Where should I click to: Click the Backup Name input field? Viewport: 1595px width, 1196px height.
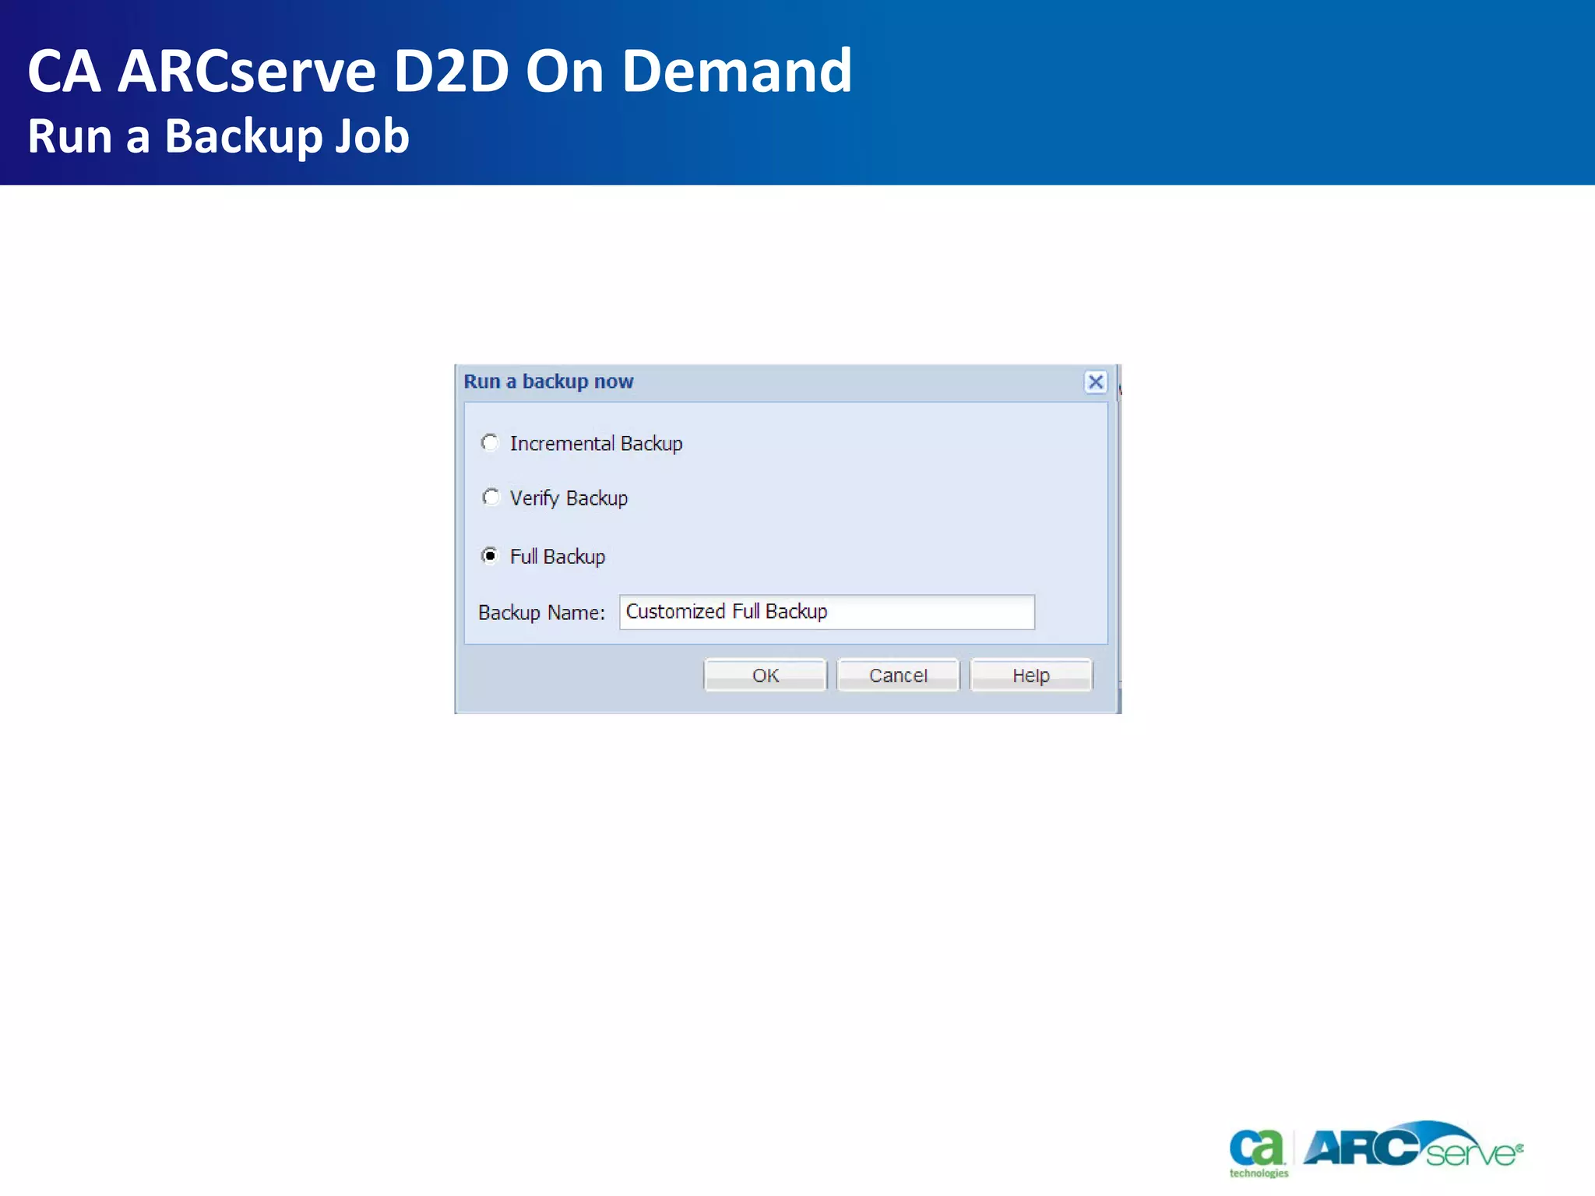tap(827, 612)
